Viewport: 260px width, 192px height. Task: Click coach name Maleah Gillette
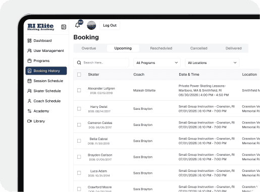coord(144,90)
